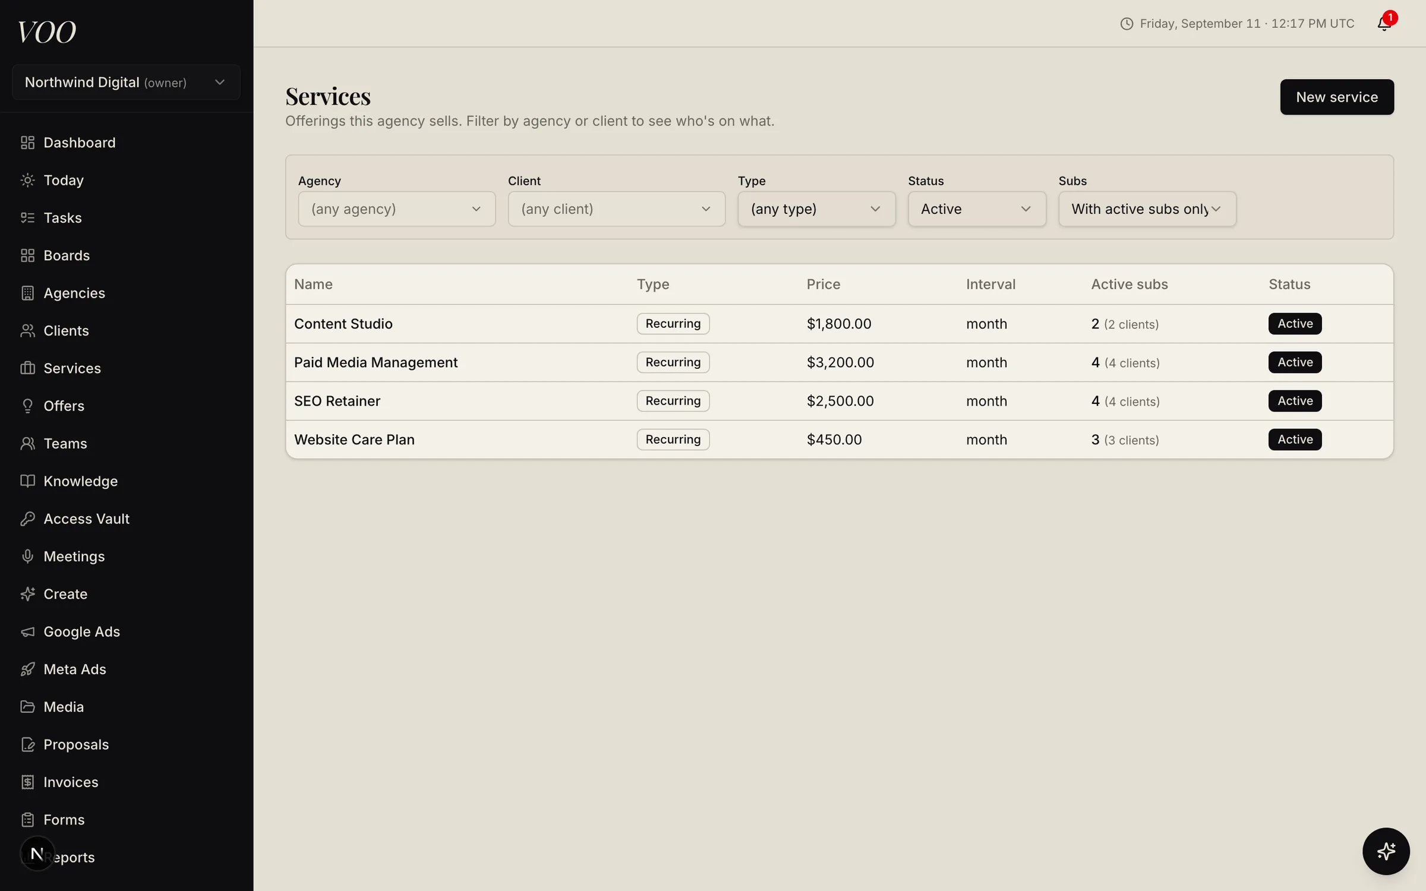Click the N user avatar

(x=37, y=854)
